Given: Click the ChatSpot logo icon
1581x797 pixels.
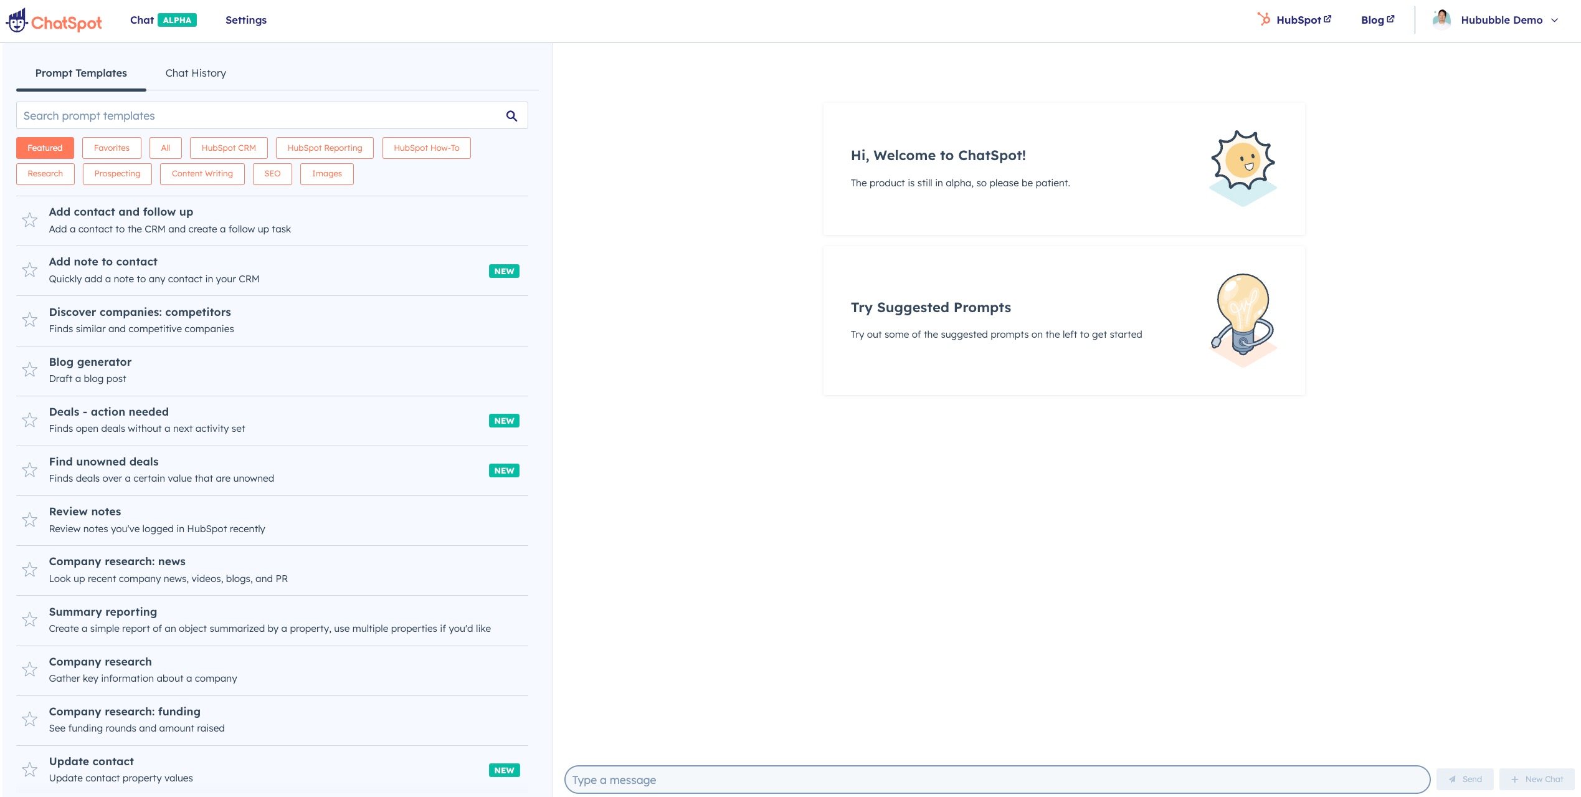Looking at the screenshot, I should (x=17, y=21).
